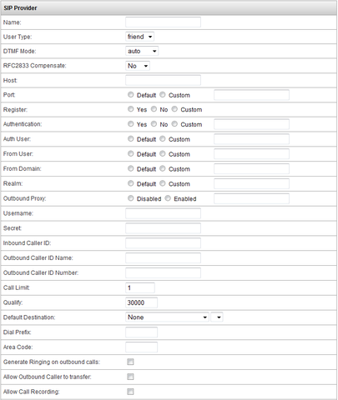338x400 pixels.
Task: Select Yes radio for Register
Action: pyautogui.click(x=131, y=109)
